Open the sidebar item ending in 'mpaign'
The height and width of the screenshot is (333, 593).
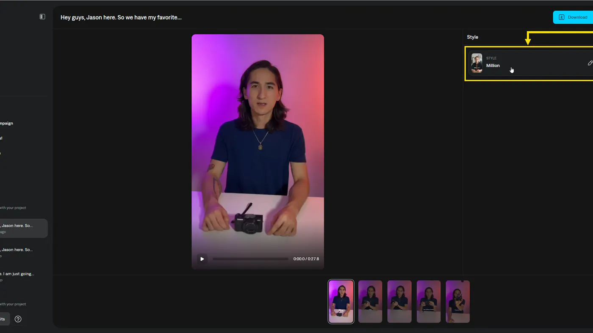(x=7, y=123)
